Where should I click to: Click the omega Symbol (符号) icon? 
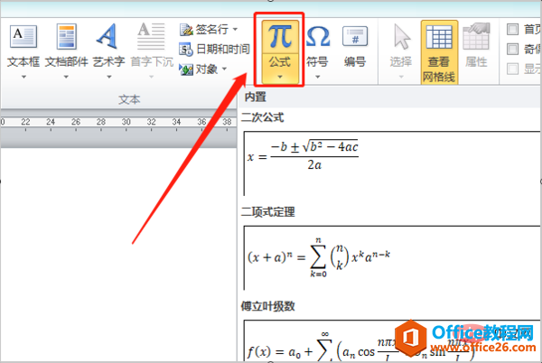(317, 37)
